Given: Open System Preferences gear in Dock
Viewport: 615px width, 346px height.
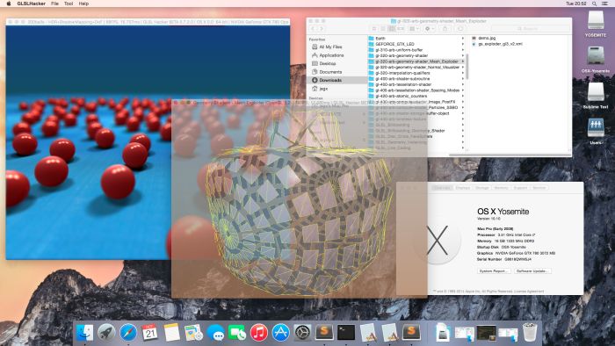Looking at the screenshot, I should pyautogui.click(x=302, y=333).
